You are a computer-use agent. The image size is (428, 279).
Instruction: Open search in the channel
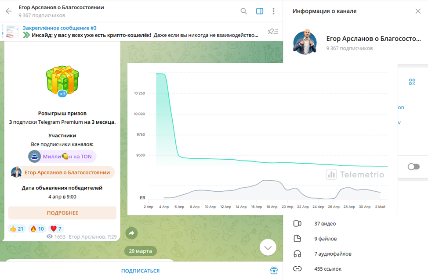tap(243, 11)
